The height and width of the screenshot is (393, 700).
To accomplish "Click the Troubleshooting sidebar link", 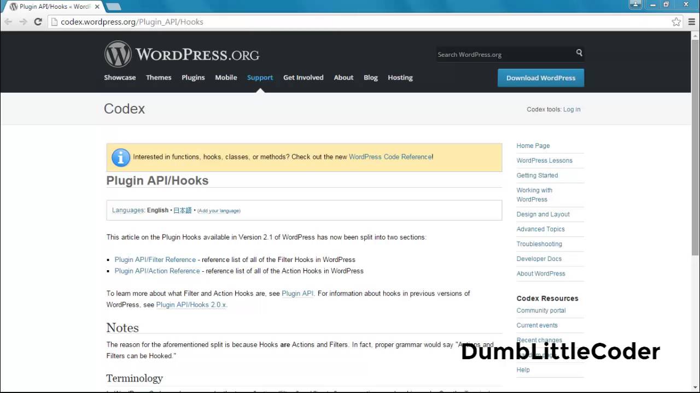I will pos(539,244).
